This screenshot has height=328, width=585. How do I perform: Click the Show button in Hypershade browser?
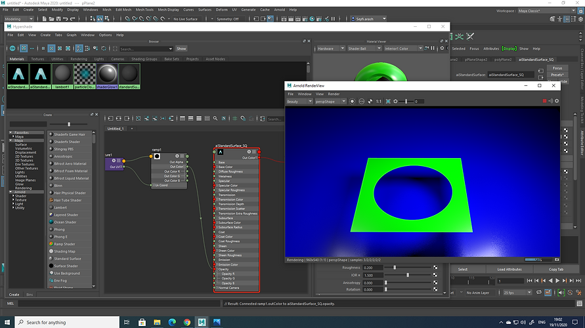[x=181, y=49]
